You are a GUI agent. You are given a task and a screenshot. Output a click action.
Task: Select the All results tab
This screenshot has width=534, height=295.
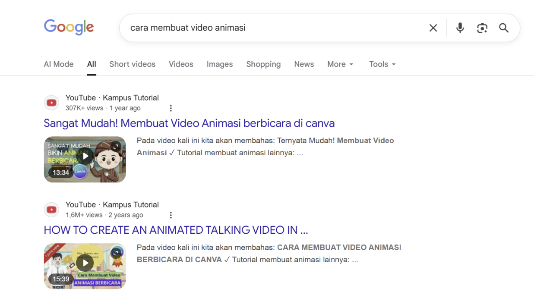(x=92, y=64)
